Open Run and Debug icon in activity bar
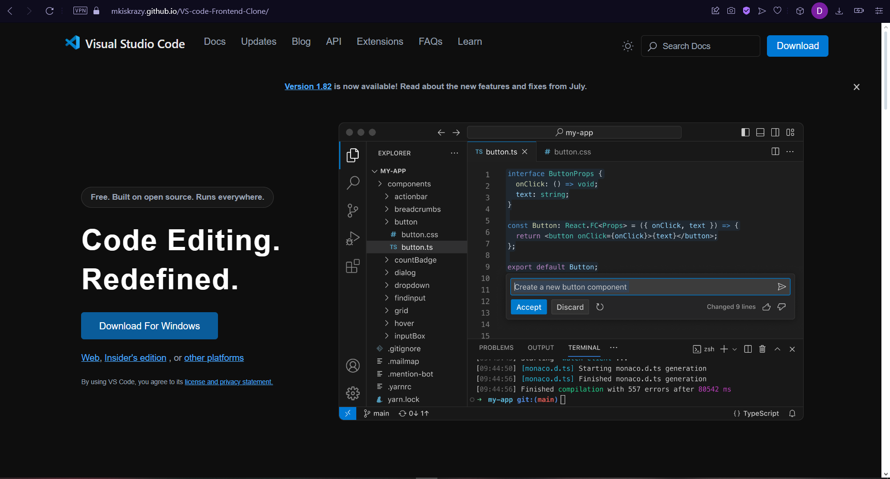 click(x=352, y=238)
